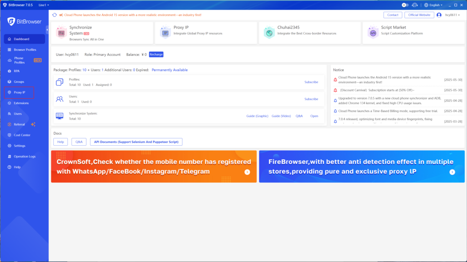This screenshot has height=262, width=467.
Task: Expand the hcy0611 account menu
Action: (452, 15)
